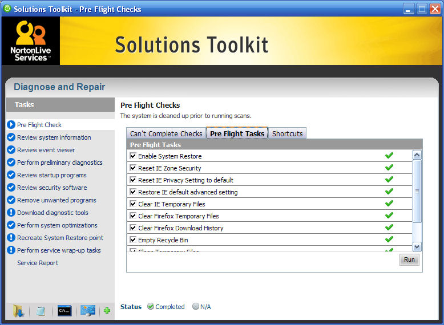Click checkmark icon beside Remove unwanted programs
444x325 pixels.
[x=11, y=200]
